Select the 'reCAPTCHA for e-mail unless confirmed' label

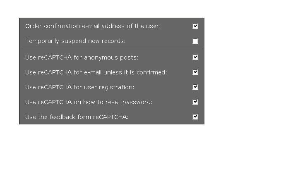[x=96, y=72]
